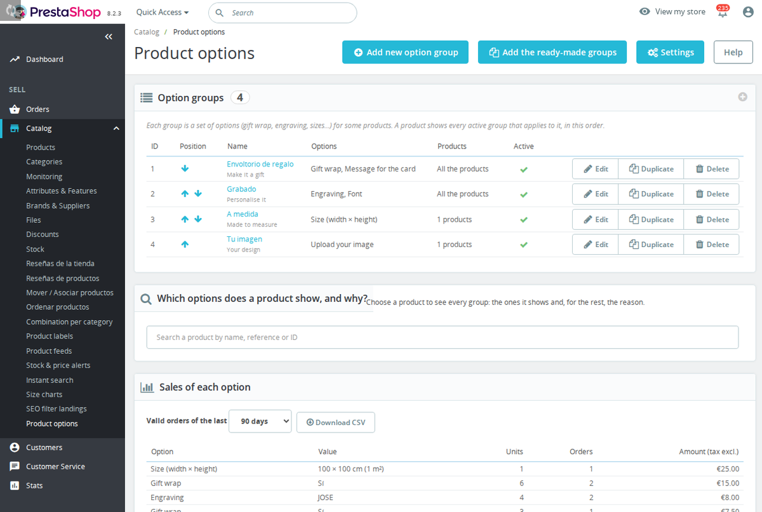
Task: Open Reseñas de productos
Action: [62, 278]
